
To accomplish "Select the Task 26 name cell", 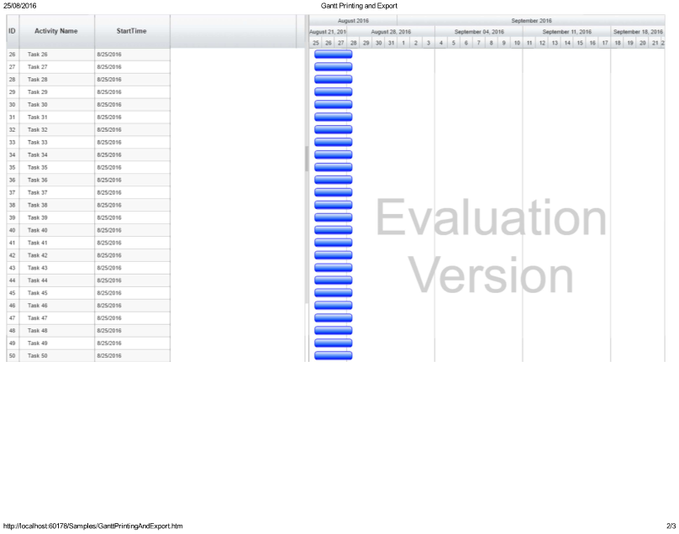I will coord(57,55).
